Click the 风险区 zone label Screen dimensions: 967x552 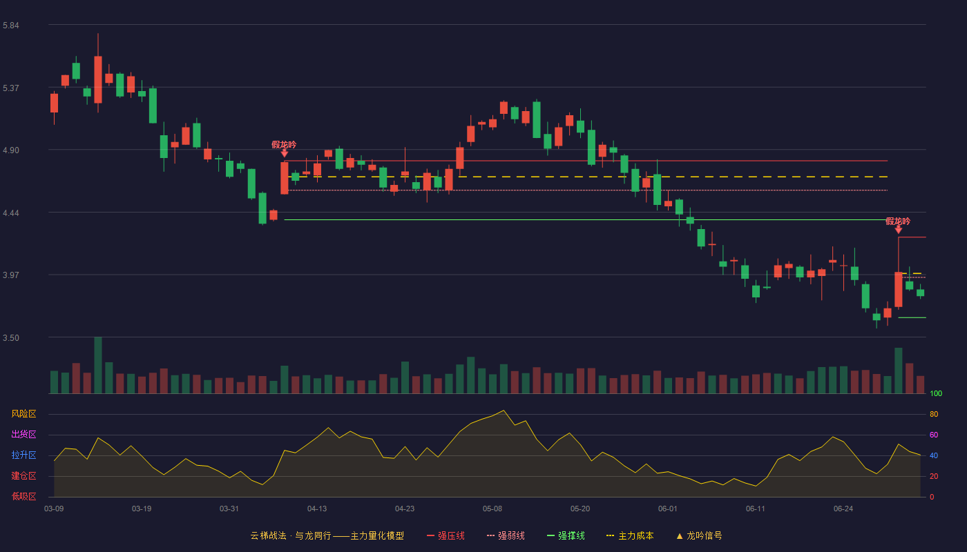pos(23,414)
